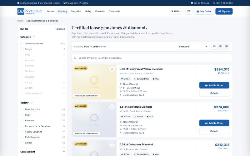Open 5.83 ct Fancy Vivid Yellow Diamond title
The height and width of the screenshot is (156, 250).
coord(141,69)
